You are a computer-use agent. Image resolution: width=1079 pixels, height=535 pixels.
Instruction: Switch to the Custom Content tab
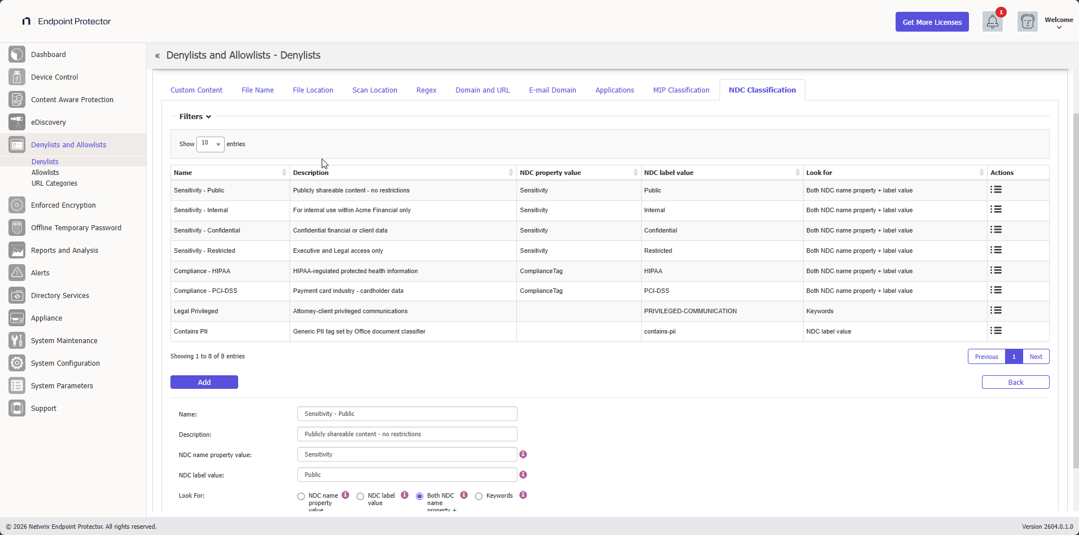point(196,90)
